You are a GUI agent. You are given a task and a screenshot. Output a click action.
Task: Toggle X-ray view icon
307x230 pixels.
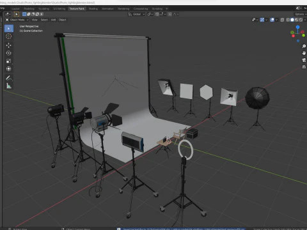282,20
